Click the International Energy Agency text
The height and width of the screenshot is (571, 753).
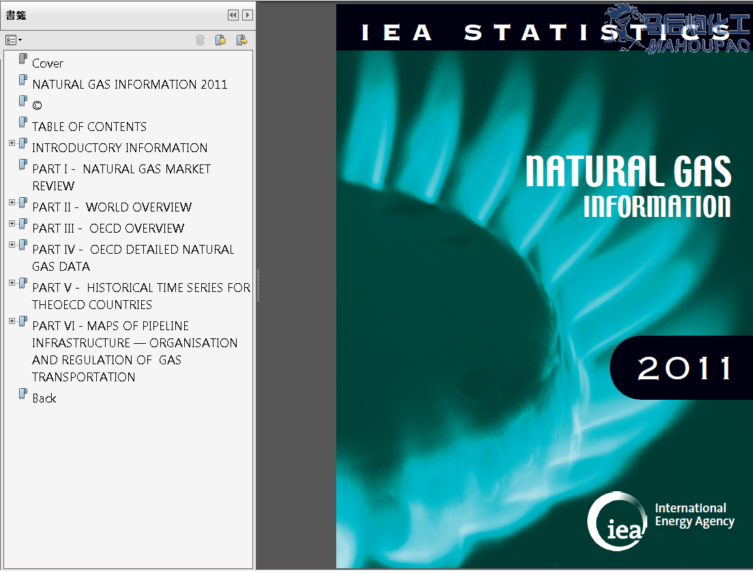click(x=694, y=515)
